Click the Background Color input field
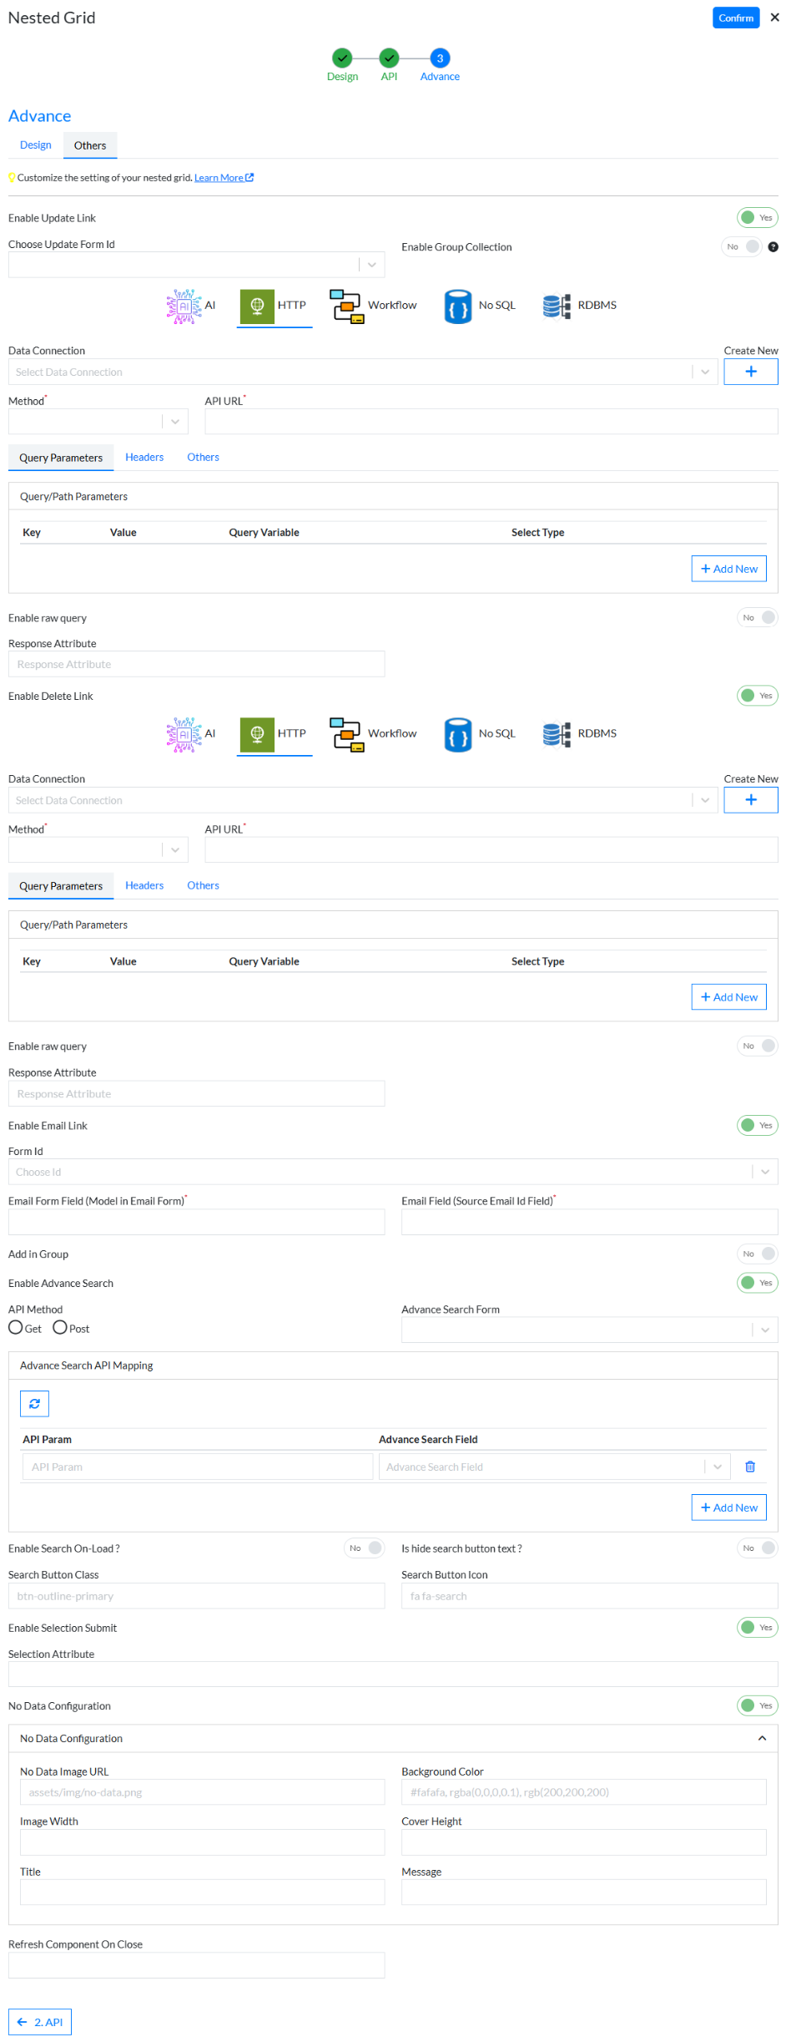The width and height of the screenshot is (786, 2042). click(582, 1791)
